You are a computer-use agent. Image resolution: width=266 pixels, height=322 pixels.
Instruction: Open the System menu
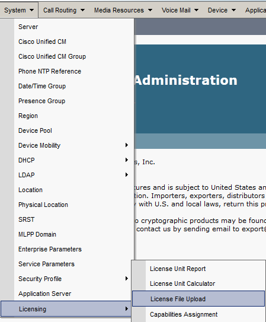pos(19,10)
